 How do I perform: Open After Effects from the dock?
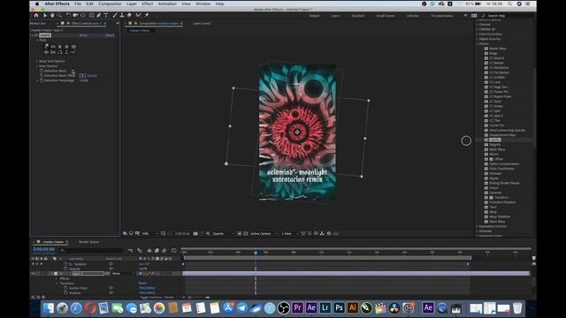pyautogui.click(x=311, y=308)
